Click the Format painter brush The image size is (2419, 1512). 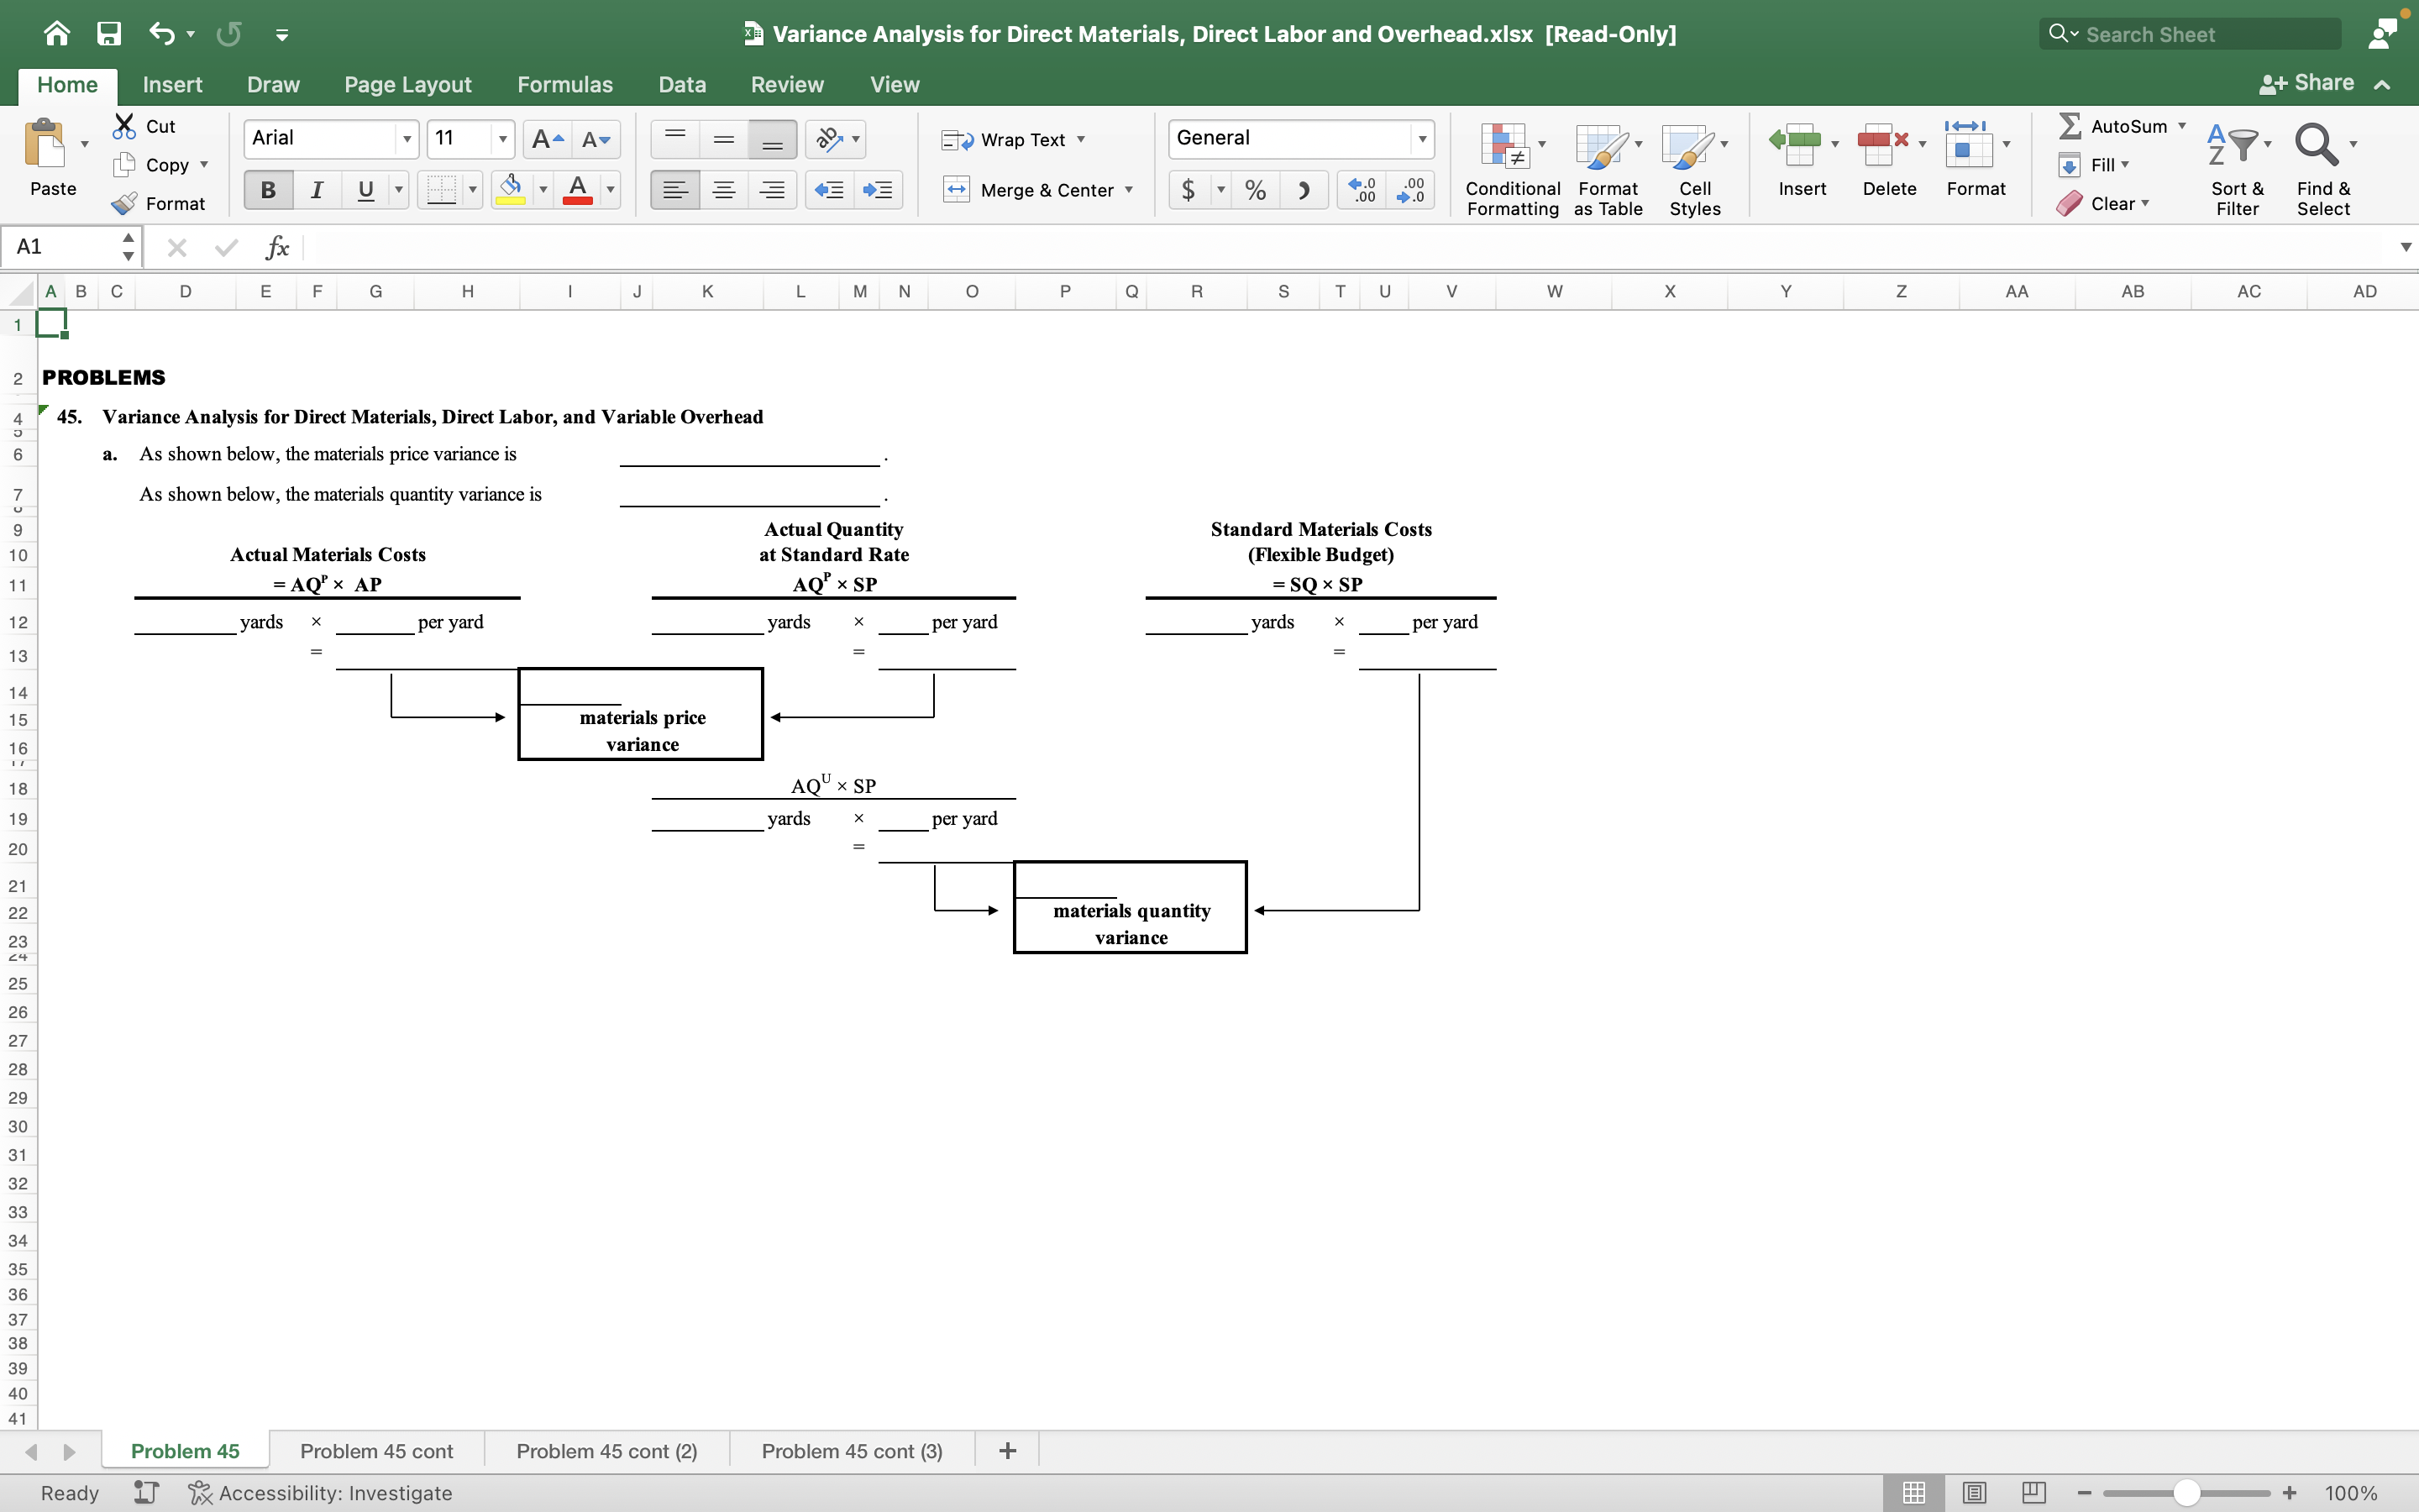pos(124,204)
